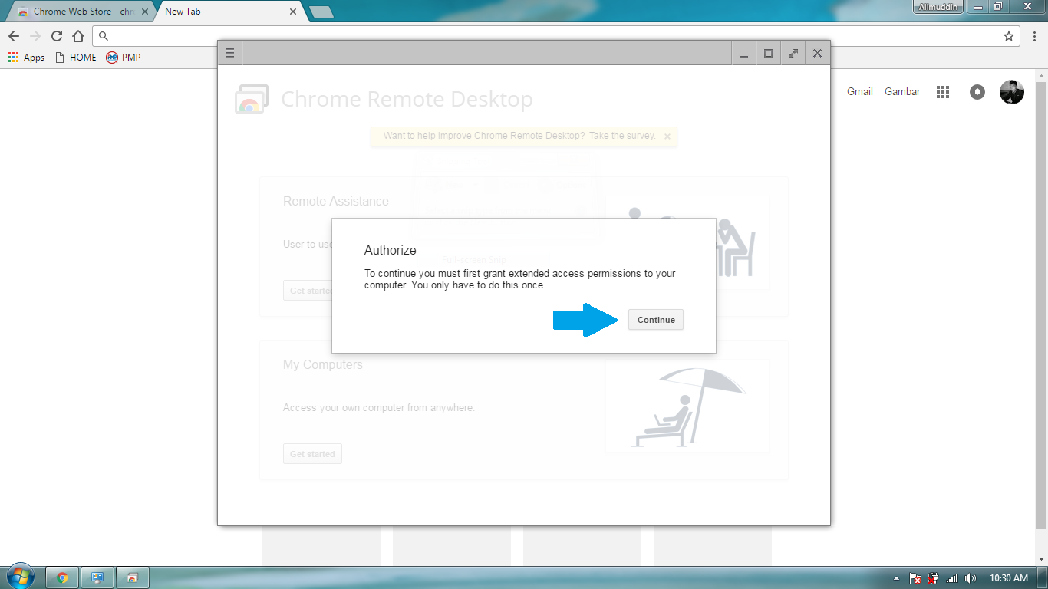Close the Chrome Remote Desktop window
The width and height of the screenshot is (1048, 589).
pyautogui.click(x=817, y=53)
